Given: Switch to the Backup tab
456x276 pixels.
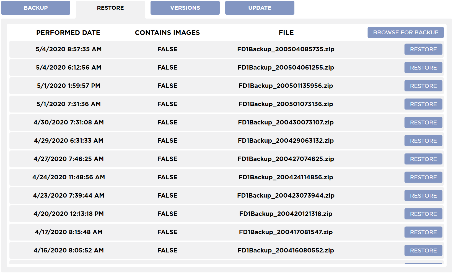Looking at the screenshot, I should point(36,8).
